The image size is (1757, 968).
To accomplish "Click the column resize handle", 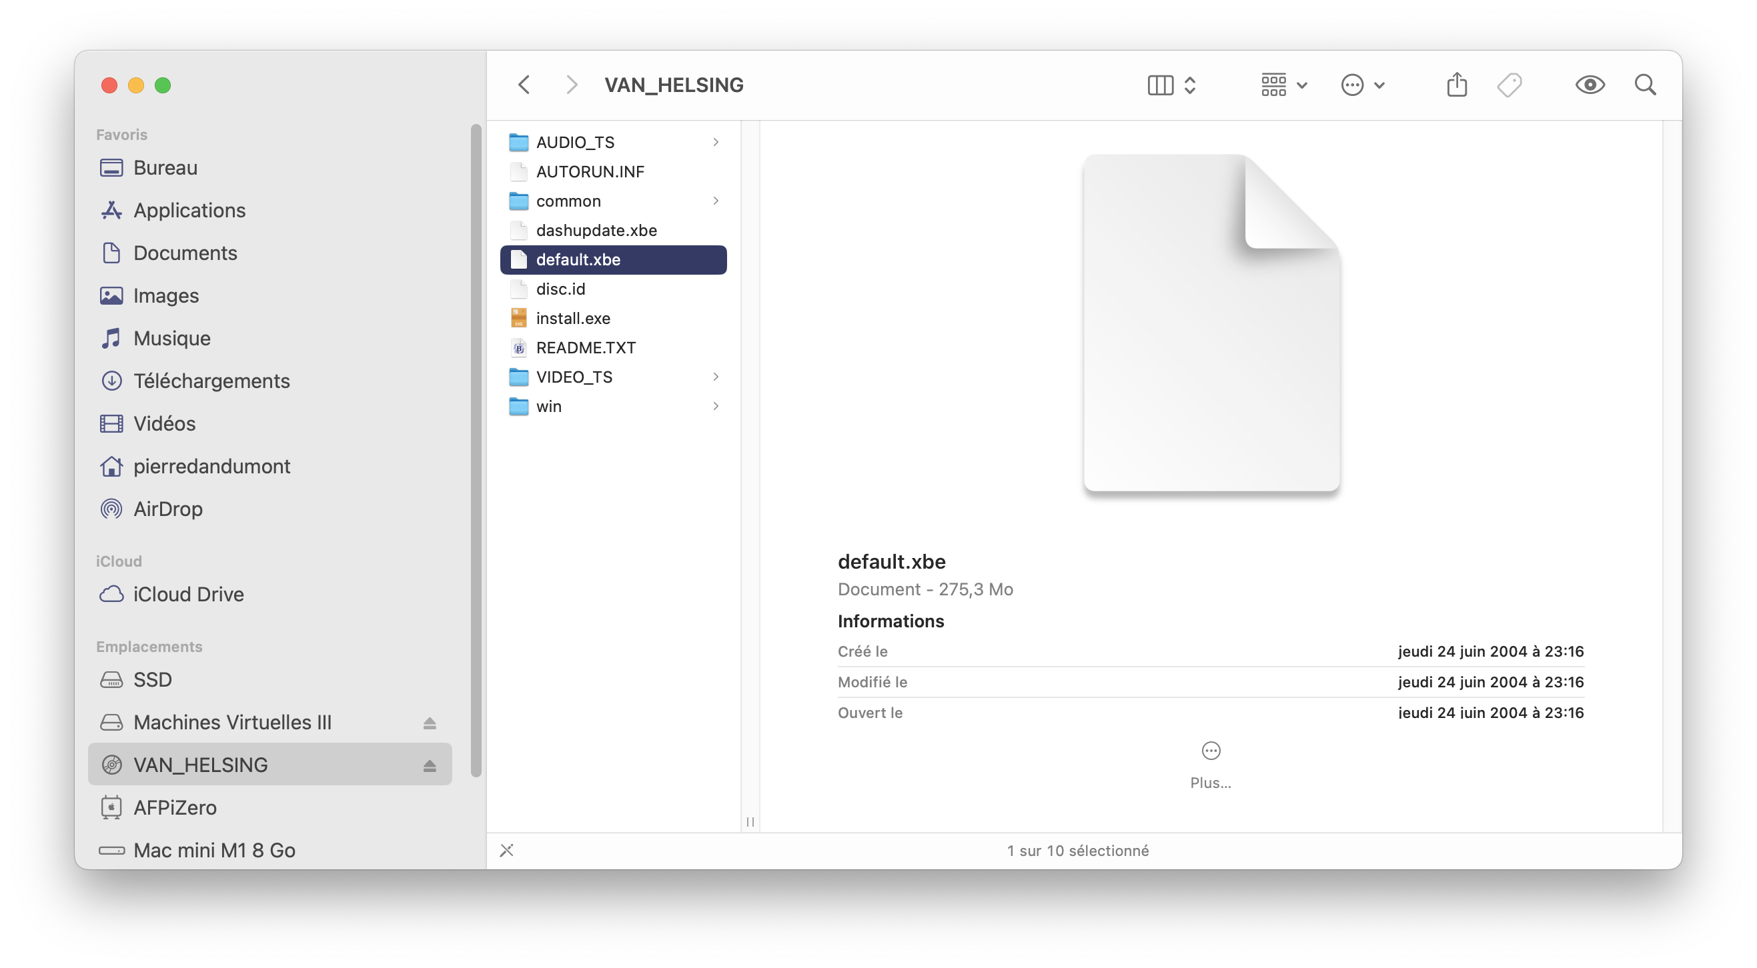I will (750, 821).
